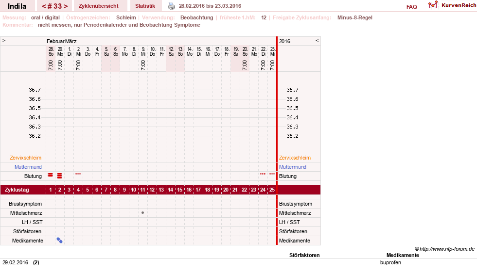Screen dimensions: 477x274
Task: Collapse the chart with the '<' arrow beside 2016
Action: click(x=317, y=40)
